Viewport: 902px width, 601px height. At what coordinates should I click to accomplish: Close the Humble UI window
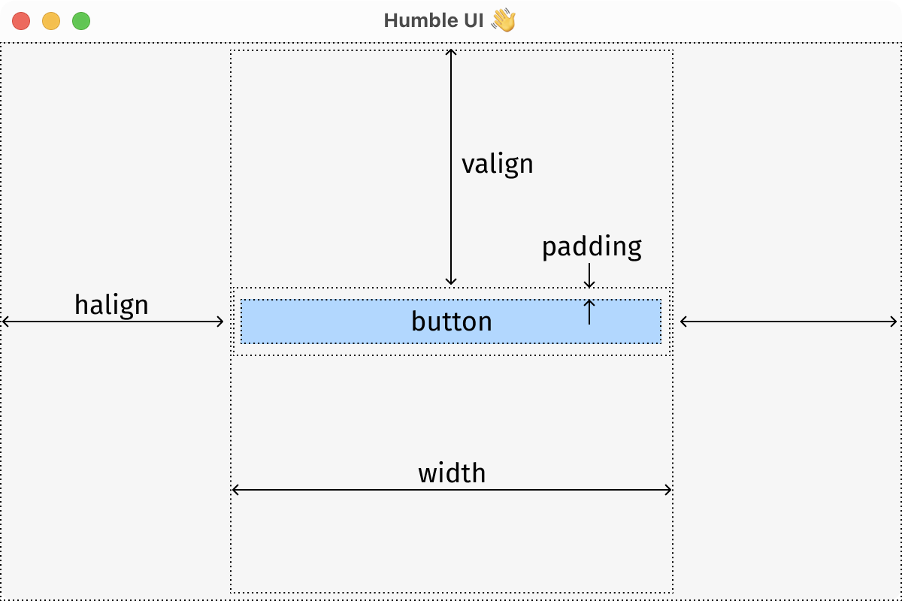[x=21, y=21]
